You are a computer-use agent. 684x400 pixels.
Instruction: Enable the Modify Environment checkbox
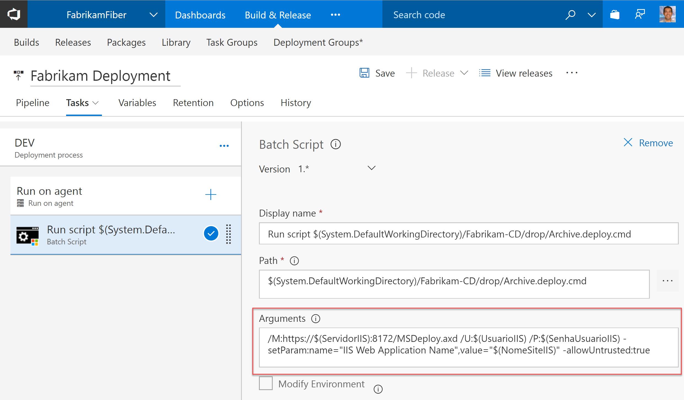click(x=266, y=383)
